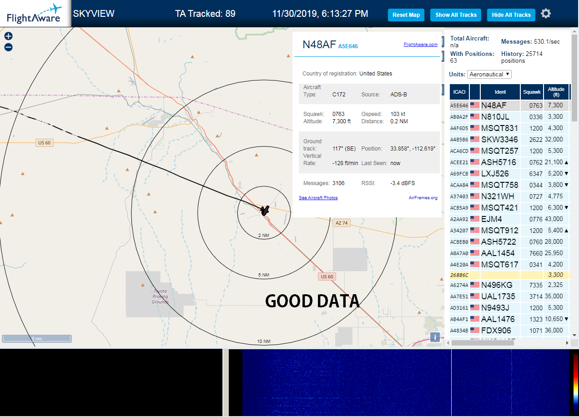Select the MSQT912 aircraft row
Screen dimensions: 579x417
click(x=509, y=231)
